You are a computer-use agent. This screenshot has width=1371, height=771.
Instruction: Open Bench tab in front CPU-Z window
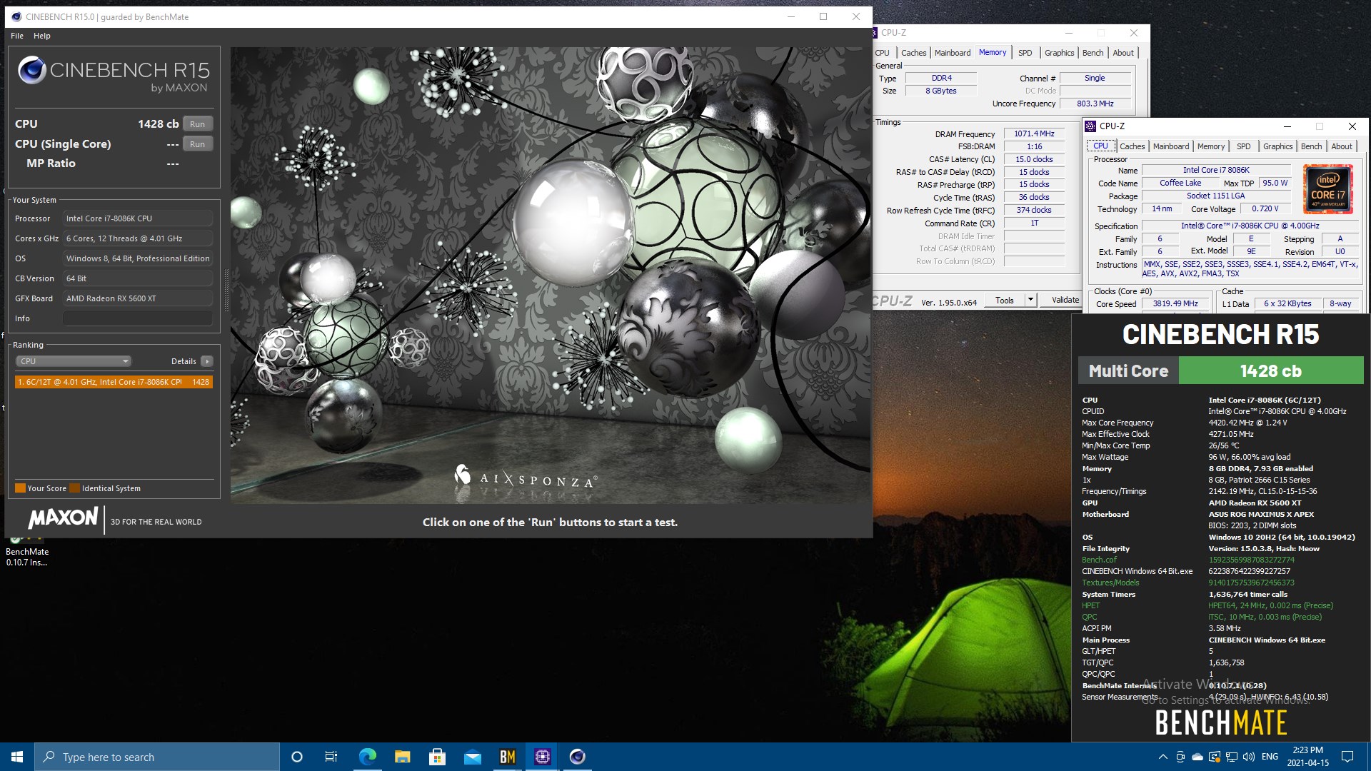click(1311, 146)
